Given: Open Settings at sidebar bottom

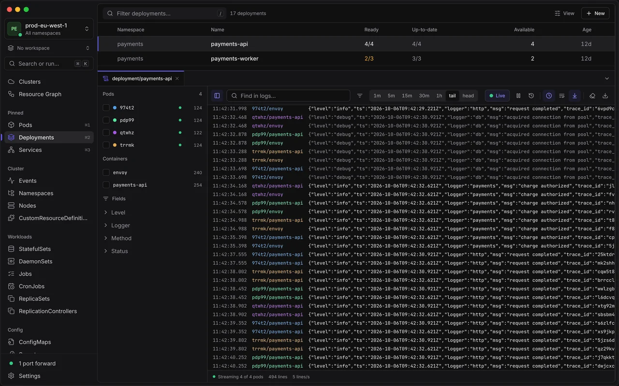Looking at the screenshot, I should [x=49, y=376].
